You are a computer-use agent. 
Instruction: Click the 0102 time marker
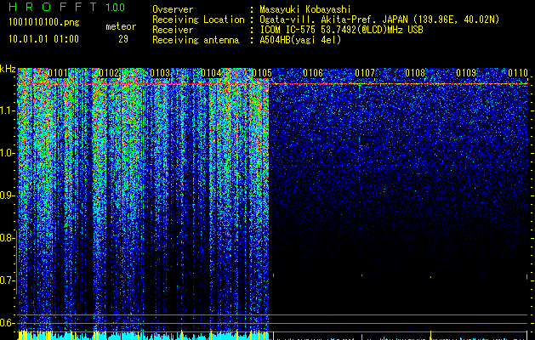(x=109, y=73)
